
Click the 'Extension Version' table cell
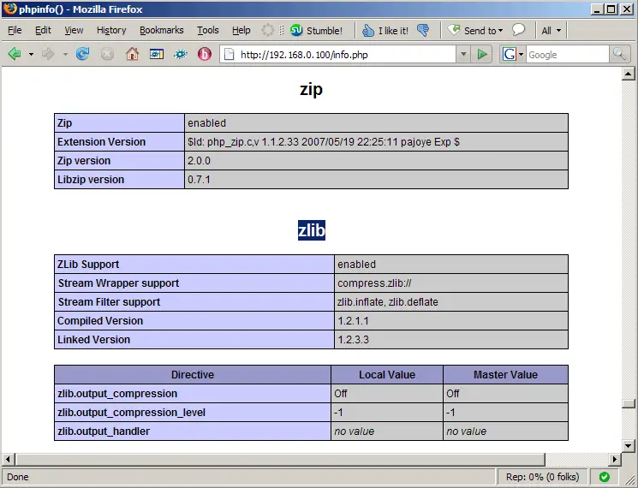click(119, 142)
